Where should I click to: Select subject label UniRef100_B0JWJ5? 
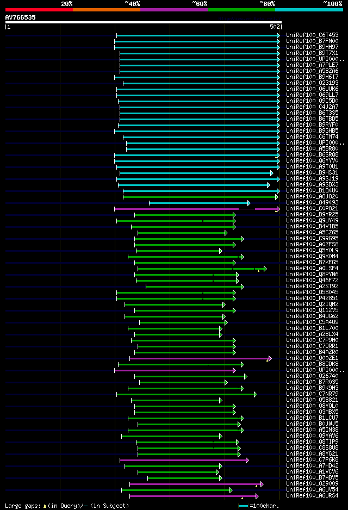[312, 424]
